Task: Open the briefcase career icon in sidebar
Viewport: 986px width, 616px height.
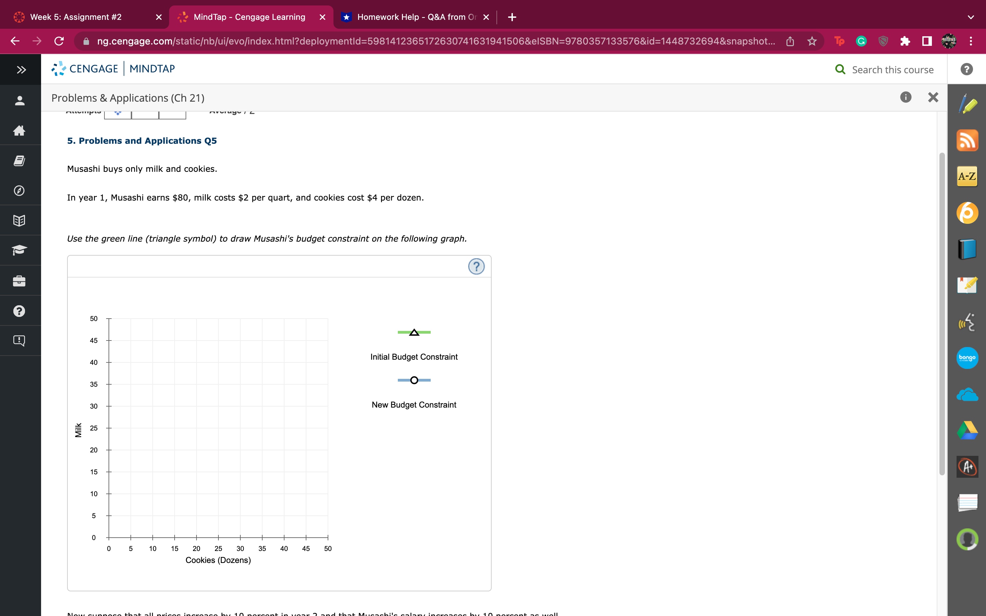Action: click(19, 280)
